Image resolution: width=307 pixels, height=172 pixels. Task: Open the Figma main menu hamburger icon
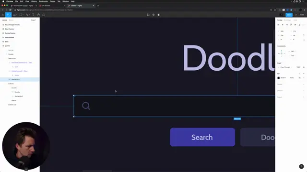pyautogui.click(x=3, y=15)
